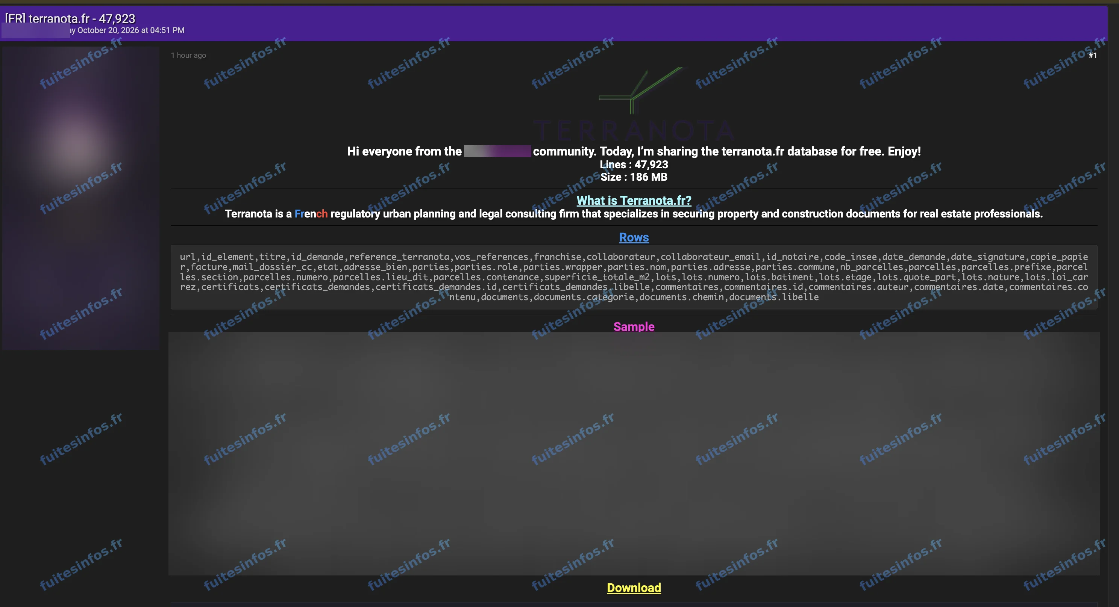Click the Terranota logo image
This screenshot has width=1119, height=607.
point(634,104)
